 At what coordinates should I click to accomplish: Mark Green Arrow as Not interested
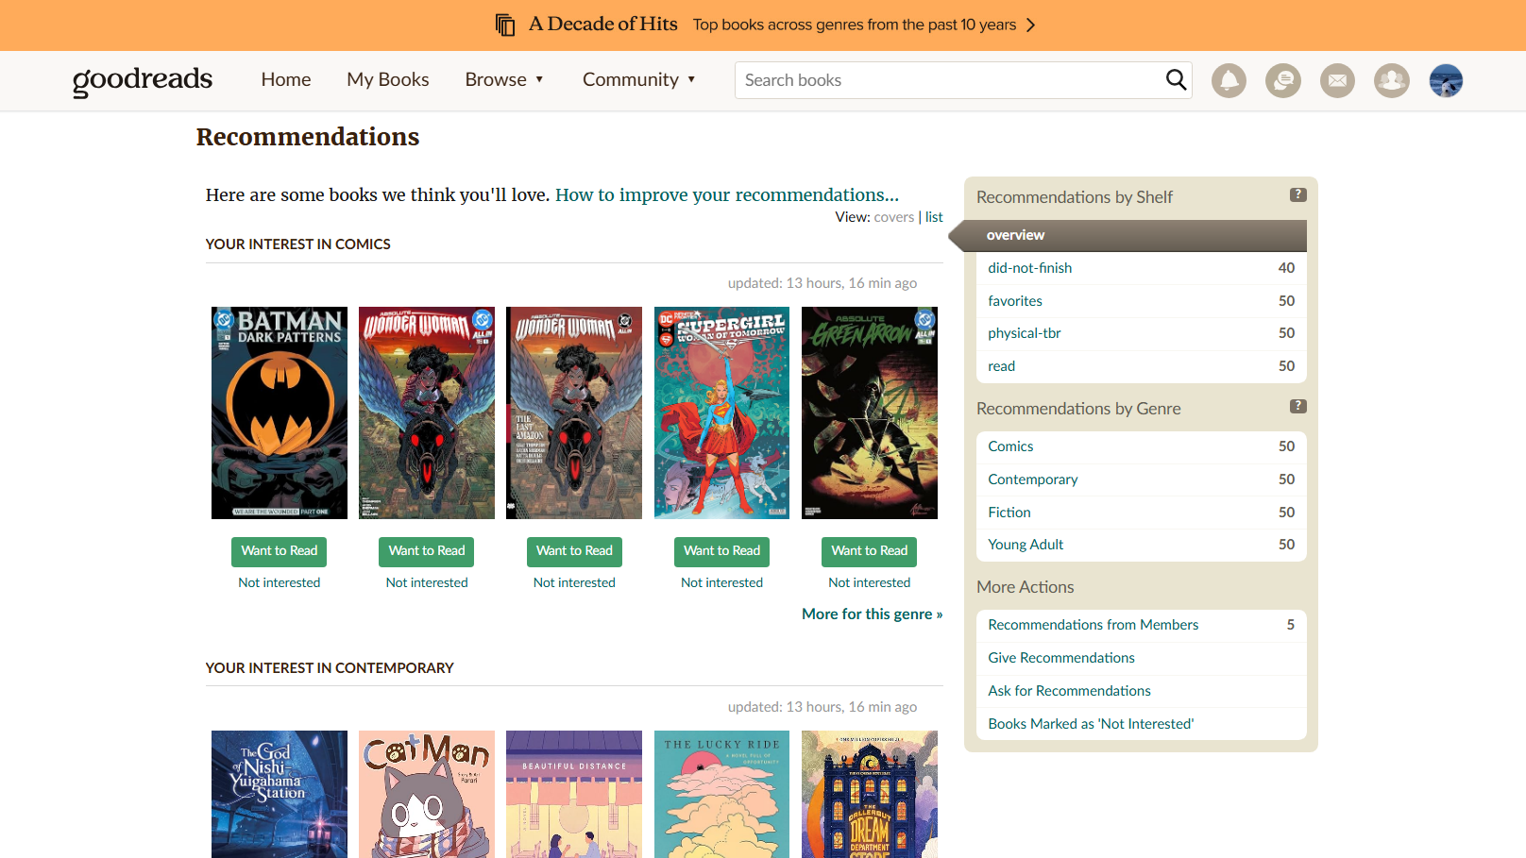(870, 582)
